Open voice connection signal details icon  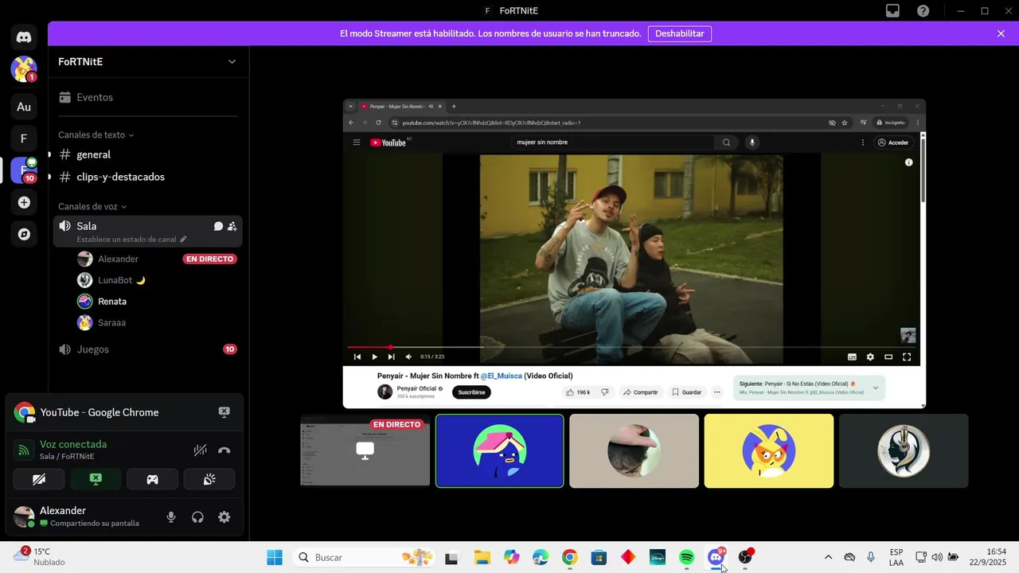click(24, 450)
